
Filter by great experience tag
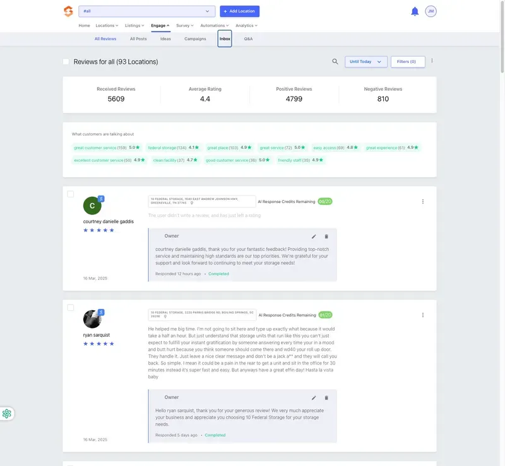392,148
